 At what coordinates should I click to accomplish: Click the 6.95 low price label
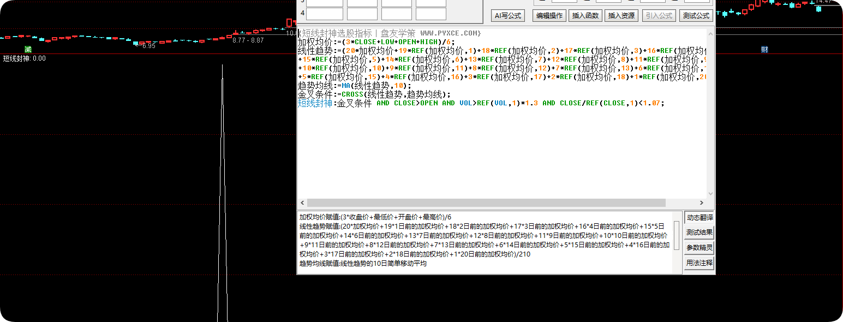click(149, 46)
